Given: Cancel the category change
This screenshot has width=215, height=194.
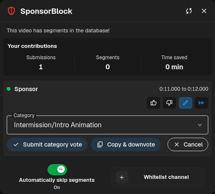Looking at the screenshot, I should [x=188, y=144].
